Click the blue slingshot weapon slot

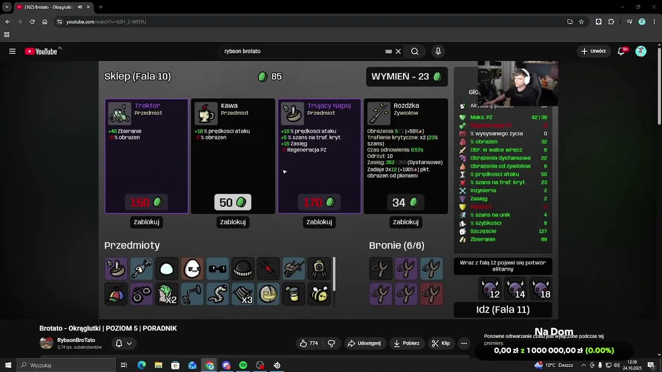click(x=431, y=269)
